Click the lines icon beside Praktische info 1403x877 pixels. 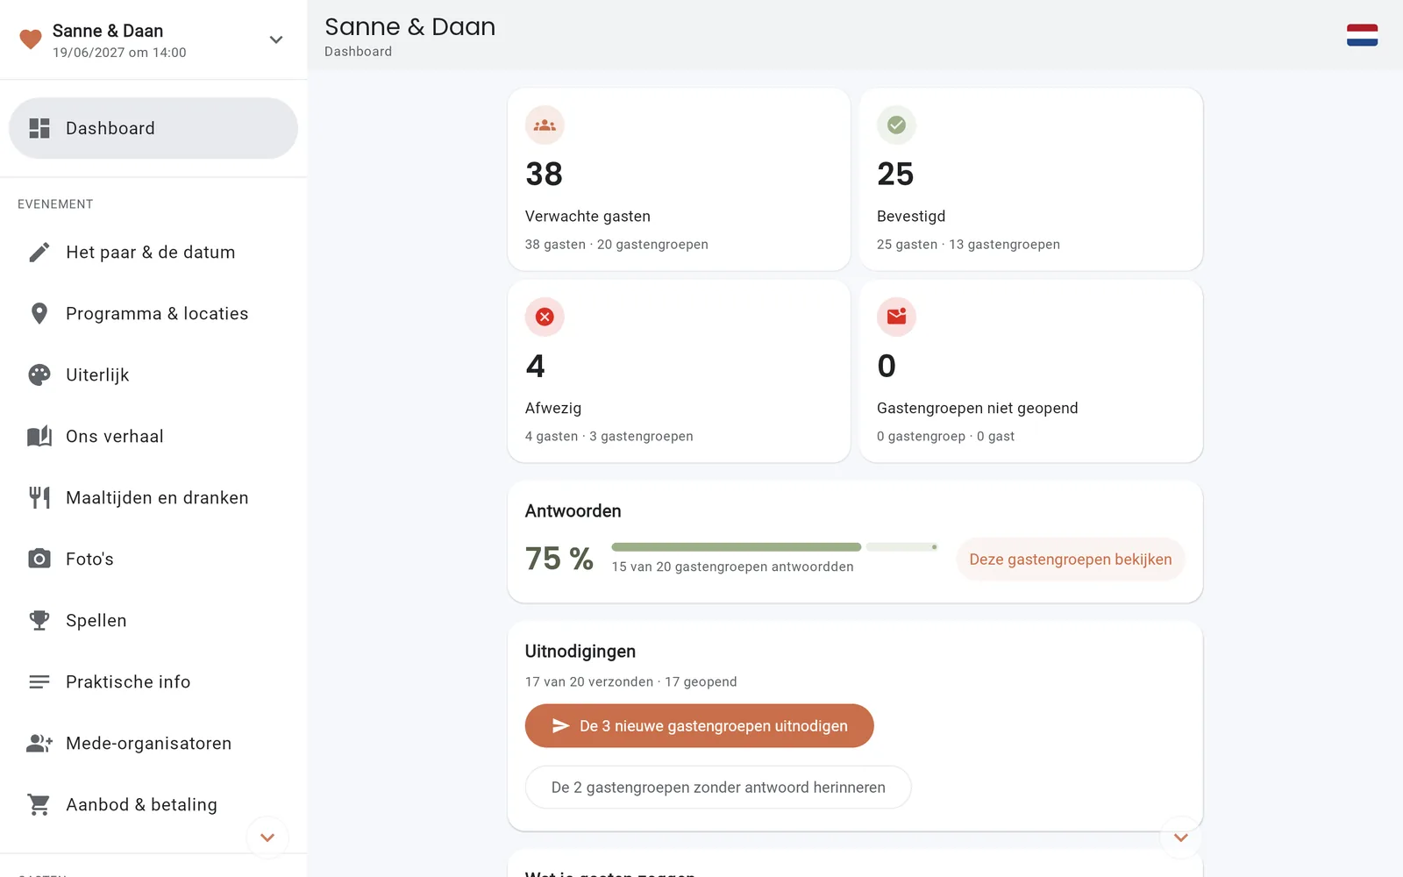(39, 682)
